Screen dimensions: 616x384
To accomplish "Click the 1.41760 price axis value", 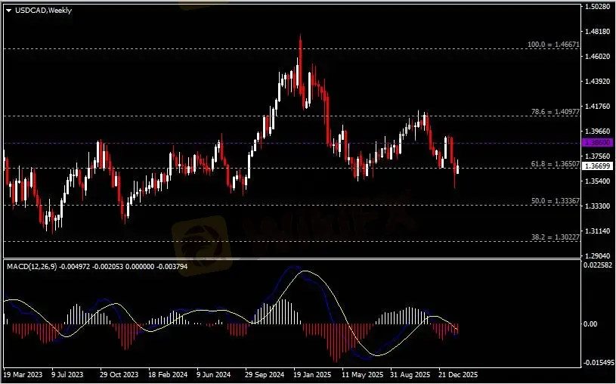I will pyautogui.click(x=598, y=107).
